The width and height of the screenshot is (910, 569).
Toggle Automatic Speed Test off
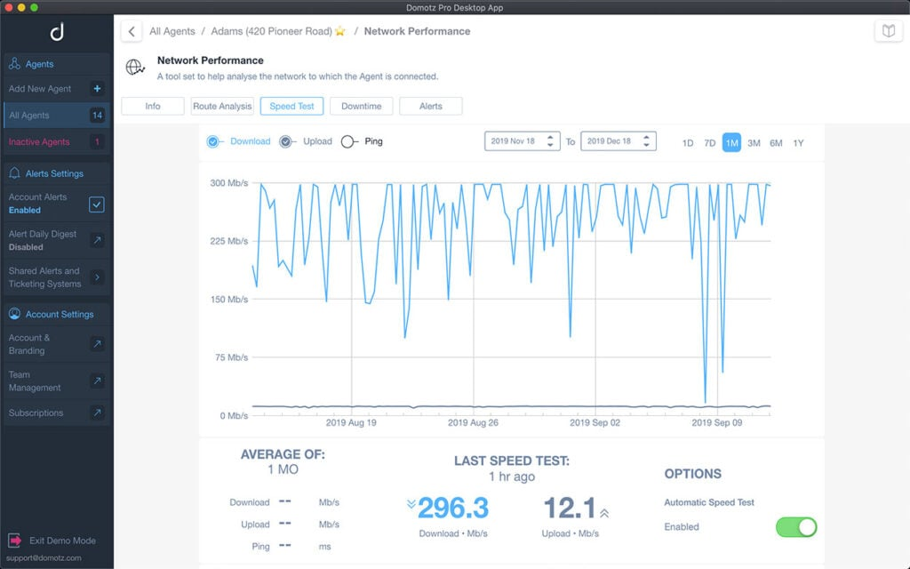coord(795,526)
